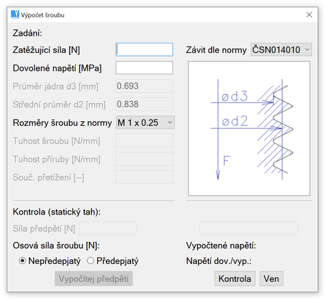The image size is (326, 299).
Task: Close the Výpočet šroubu dialog
Action: [309, 14]
